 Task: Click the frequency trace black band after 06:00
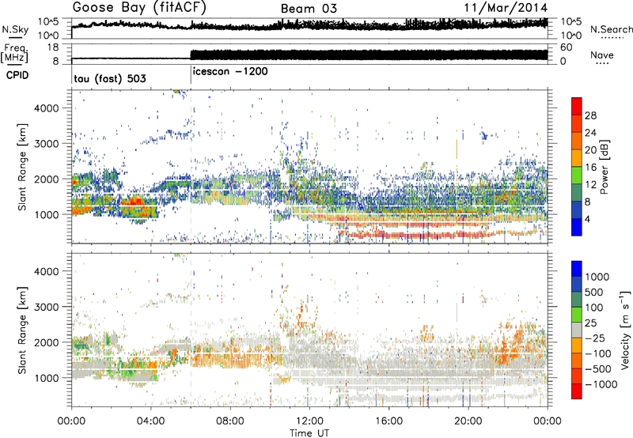(369, 55)
